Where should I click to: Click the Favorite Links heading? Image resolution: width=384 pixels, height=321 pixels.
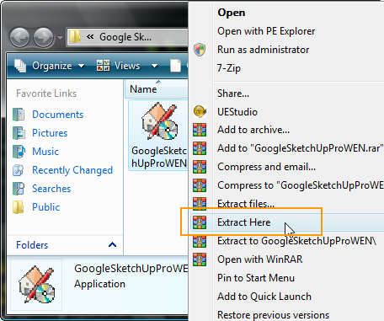click(x=46, y=94)
